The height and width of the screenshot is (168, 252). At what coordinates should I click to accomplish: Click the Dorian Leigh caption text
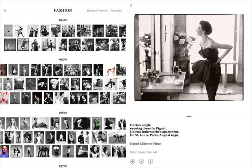[154, 130]
